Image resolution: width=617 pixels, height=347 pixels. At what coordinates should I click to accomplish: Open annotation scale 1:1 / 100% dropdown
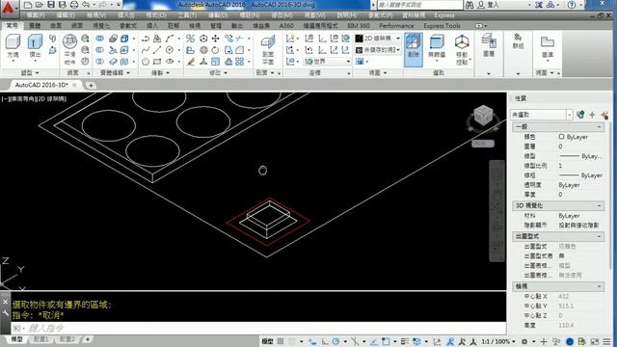(x=498, y=341)
